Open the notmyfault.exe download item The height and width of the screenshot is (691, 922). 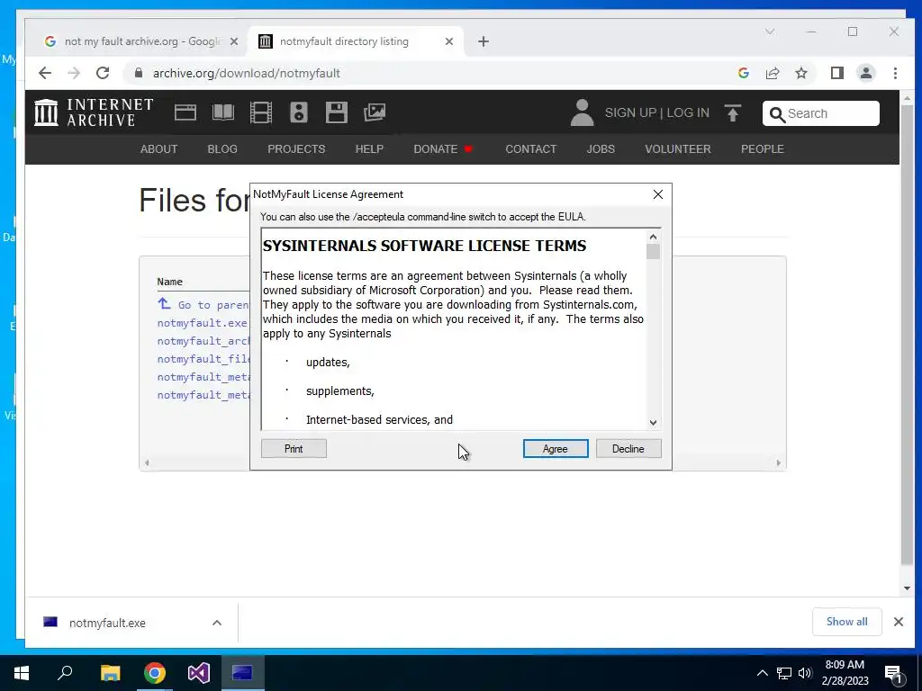tap(107, 623)
